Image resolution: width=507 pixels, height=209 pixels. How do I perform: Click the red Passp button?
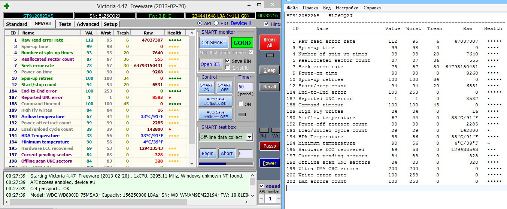pyautogui.click(x=269, y=146)
